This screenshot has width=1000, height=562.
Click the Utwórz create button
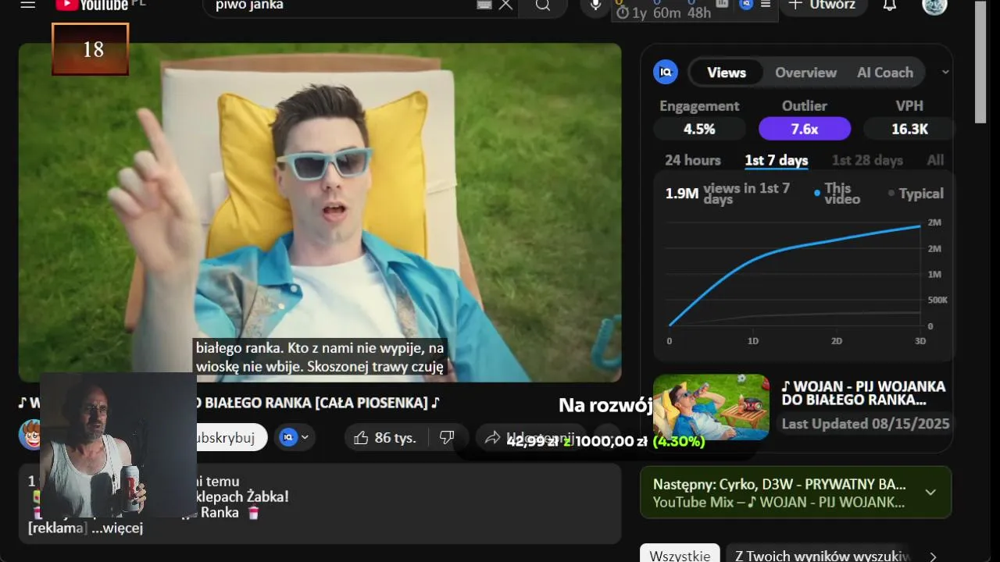tap(823, 5)
